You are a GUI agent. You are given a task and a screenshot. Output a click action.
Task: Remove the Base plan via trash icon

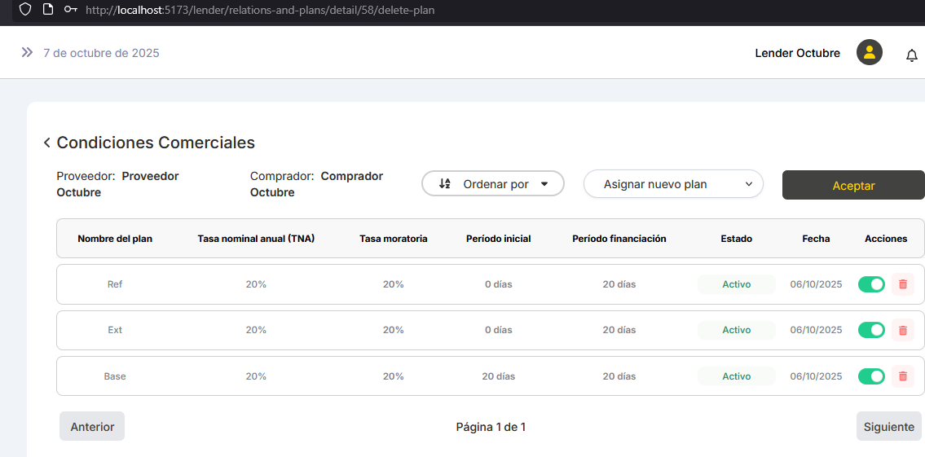902,376
